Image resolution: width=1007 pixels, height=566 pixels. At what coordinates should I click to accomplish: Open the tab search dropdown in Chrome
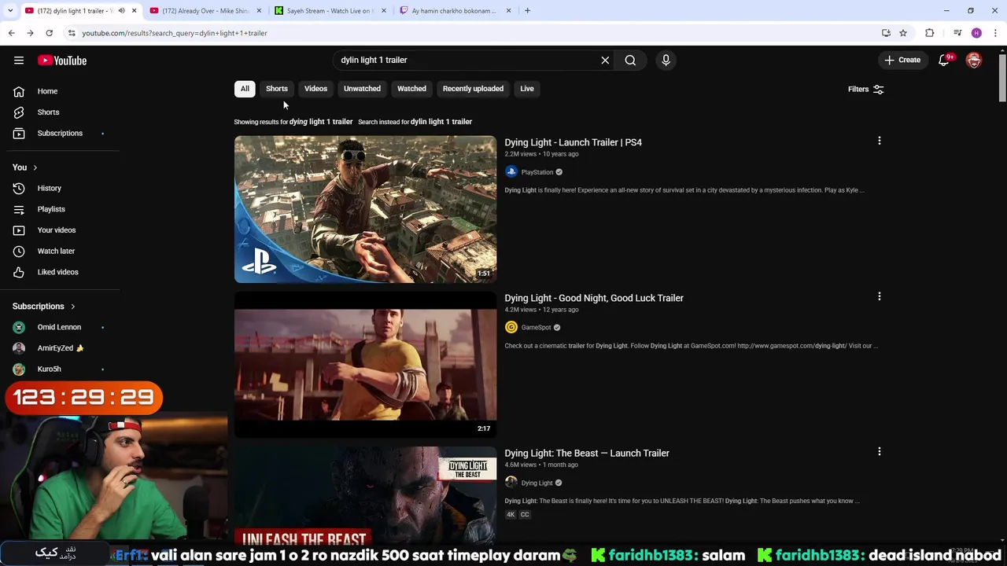[10, 11]
